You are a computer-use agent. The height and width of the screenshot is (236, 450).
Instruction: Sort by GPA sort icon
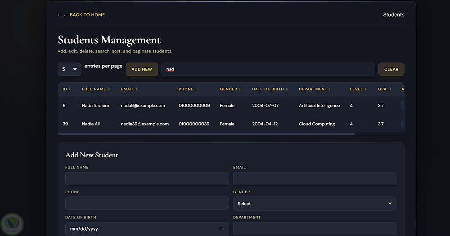click(x=390, y=89)
